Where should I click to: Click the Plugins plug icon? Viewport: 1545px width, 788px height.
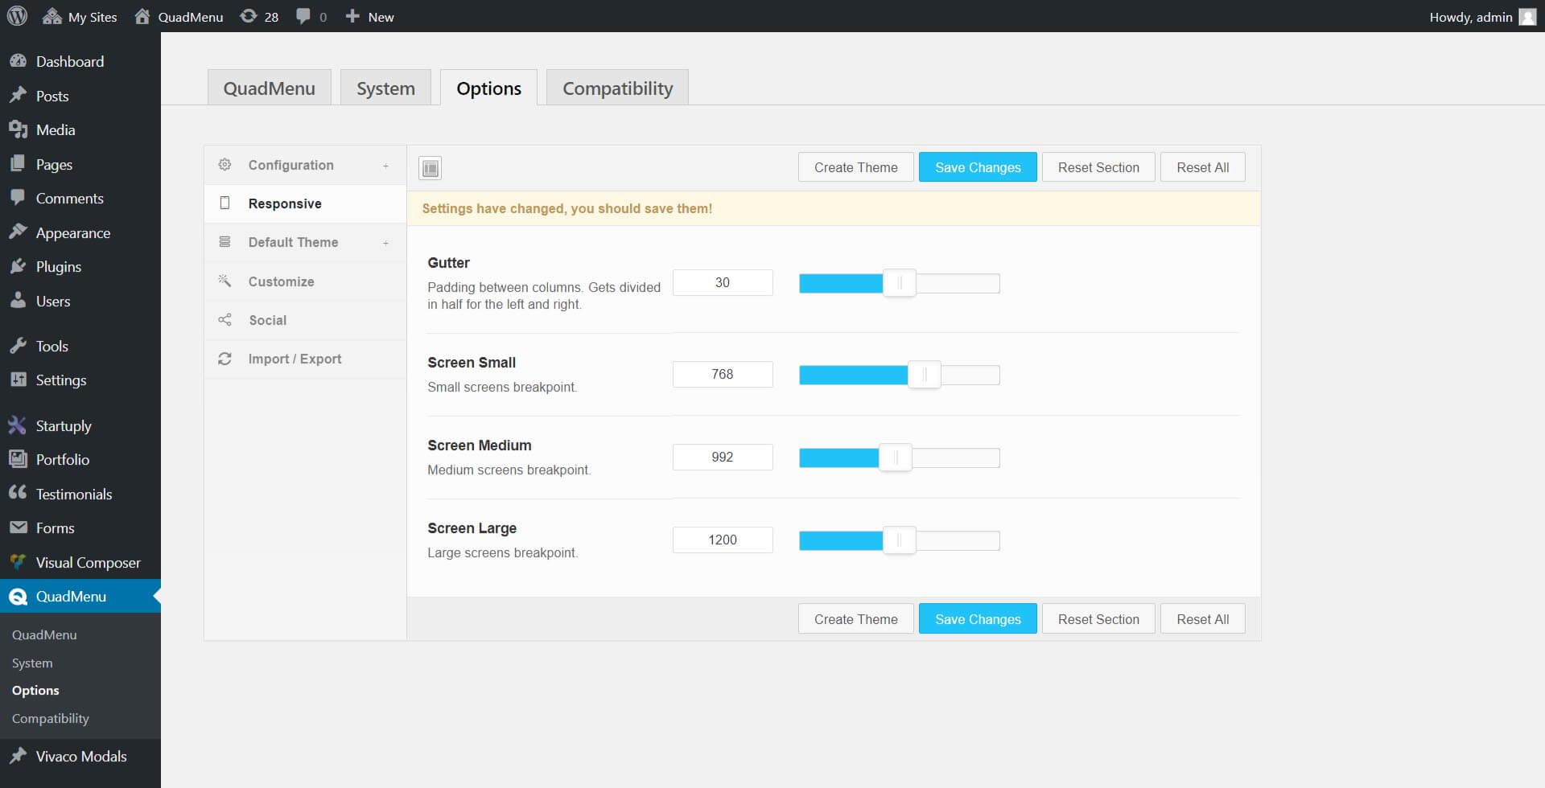click(x=18, y=266)
